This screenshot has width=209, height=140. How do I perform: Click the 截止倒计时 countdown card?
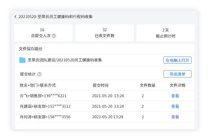165,33
